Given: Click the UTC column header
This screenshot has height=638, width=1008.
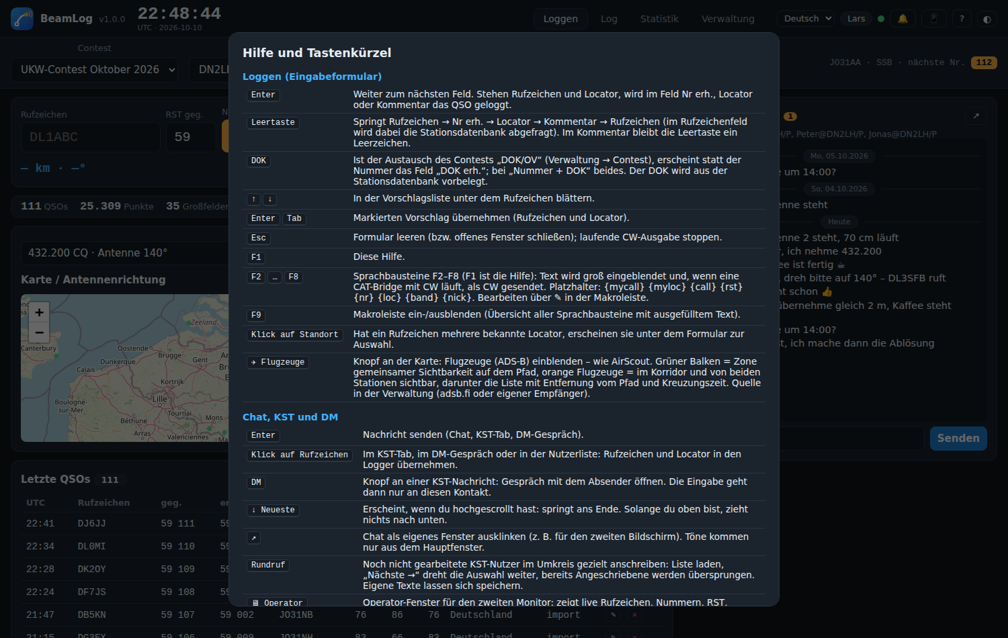Looking at the screenshot, I should pyautogui.click(x=36, y=503).
